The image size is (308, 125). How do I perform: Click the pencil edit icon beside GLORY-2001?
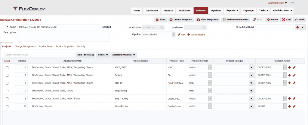click(x=294, y=75)
